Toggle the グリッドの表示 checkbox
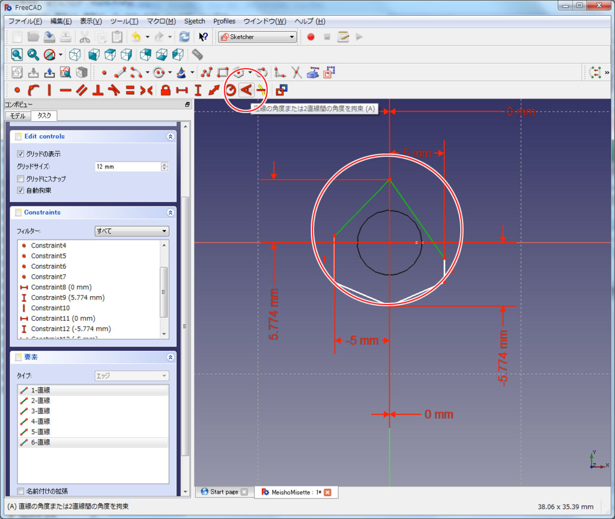This screenshot has height=519, width=615. (x=21, y=154)
